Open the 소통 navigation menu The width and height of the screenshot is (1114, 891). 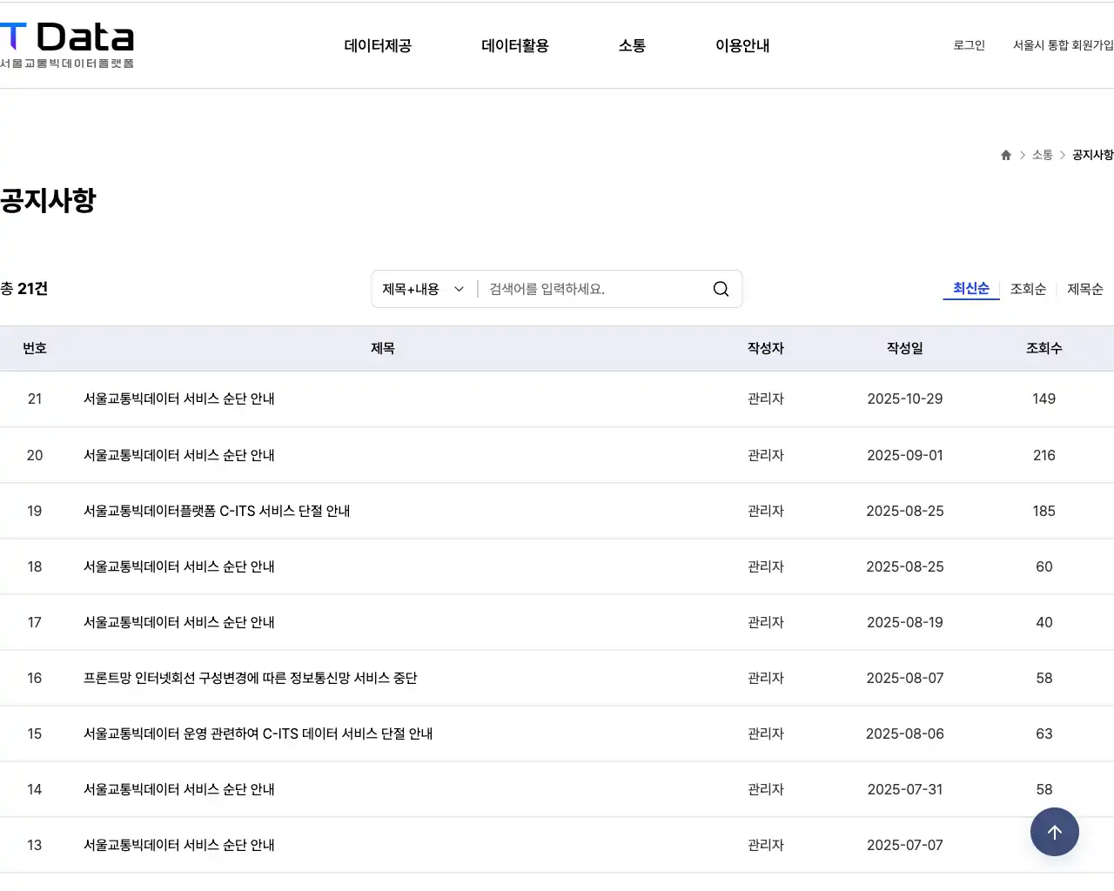(x=632, y=45)
